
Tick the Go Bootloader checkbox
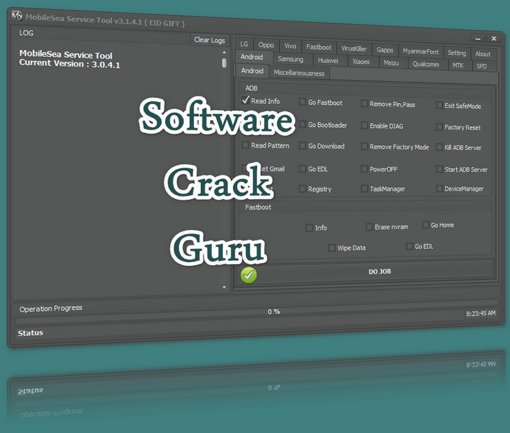tap(303, 124)
